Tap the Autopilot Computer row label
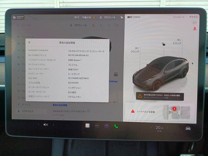208x156 pixels. (38, 50)
